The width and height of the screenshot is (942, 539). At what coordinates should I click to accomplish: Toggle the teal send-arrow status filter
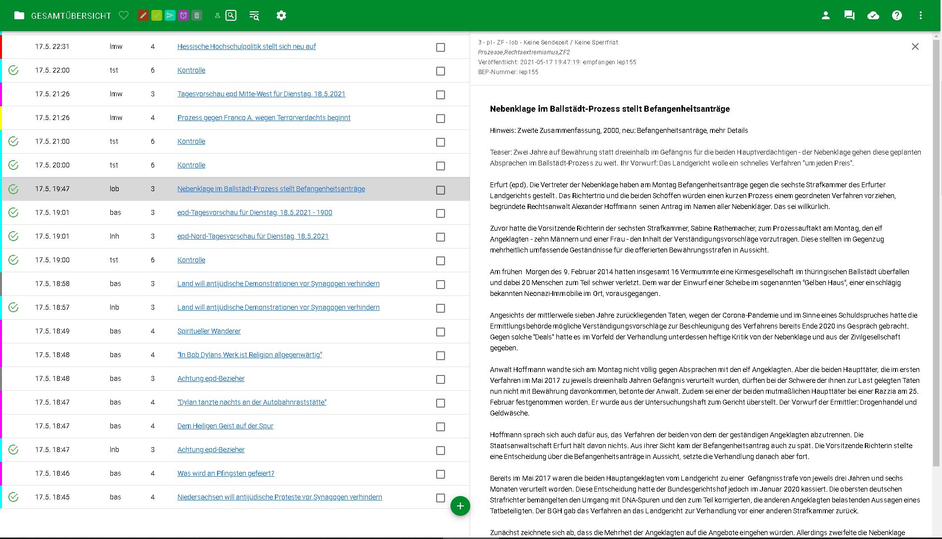(x=170, y=15)
